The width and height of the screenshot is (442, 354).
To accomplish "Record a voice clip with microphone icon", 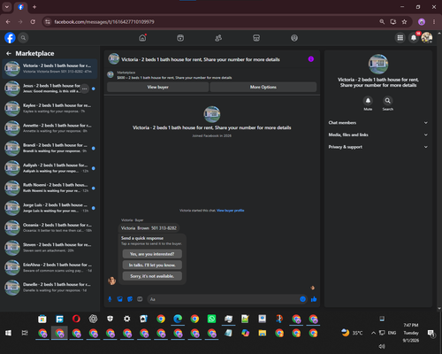I will click(110, 299).
